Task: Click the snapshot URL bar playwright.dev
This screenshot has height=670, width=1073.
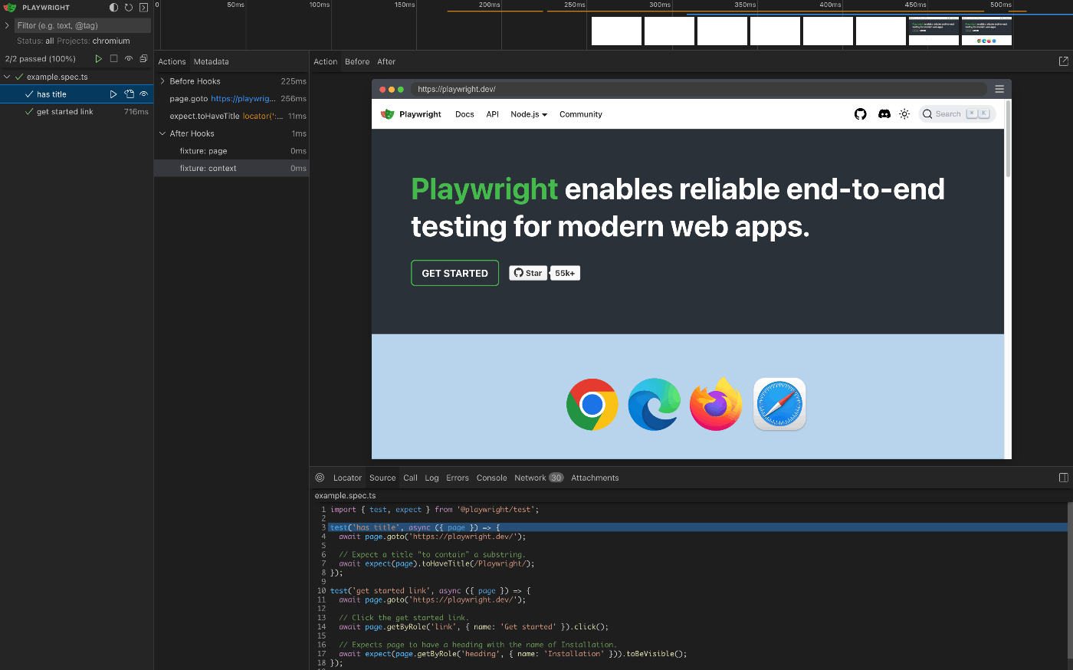Action: [699, 89]
